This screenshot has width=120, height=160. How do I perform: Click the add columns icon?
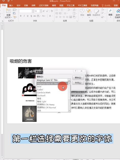(x=65, y=13)
